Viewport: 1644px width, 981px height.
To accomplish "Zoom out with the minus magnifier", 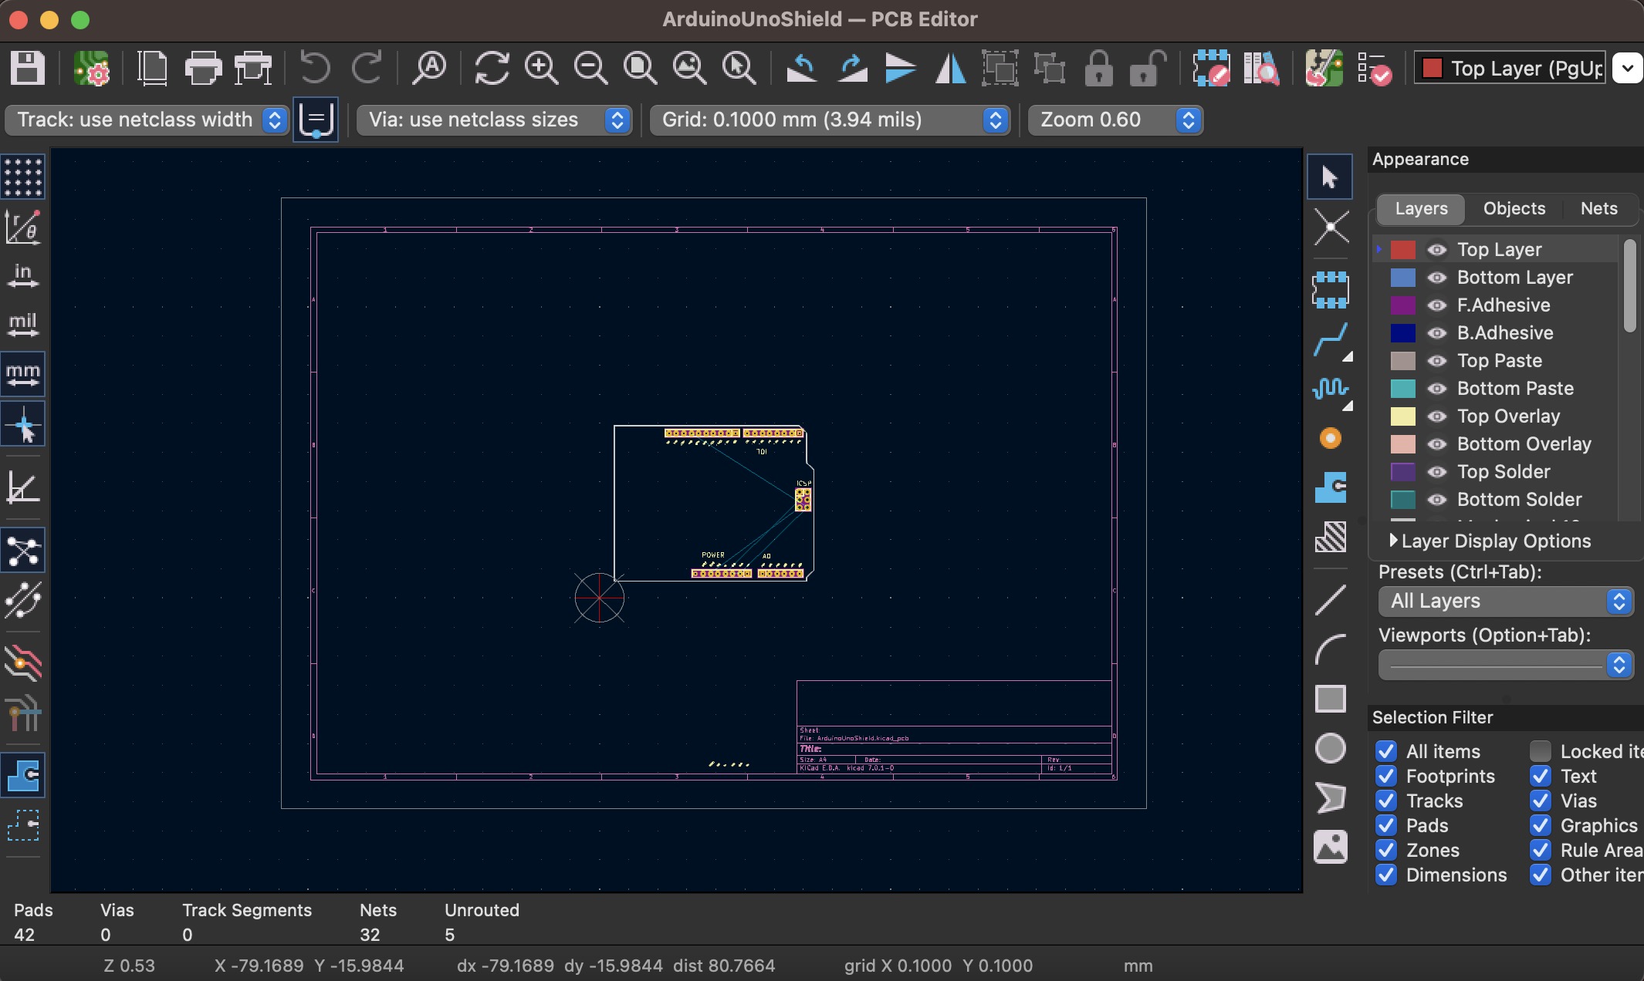I will point(591,69).
